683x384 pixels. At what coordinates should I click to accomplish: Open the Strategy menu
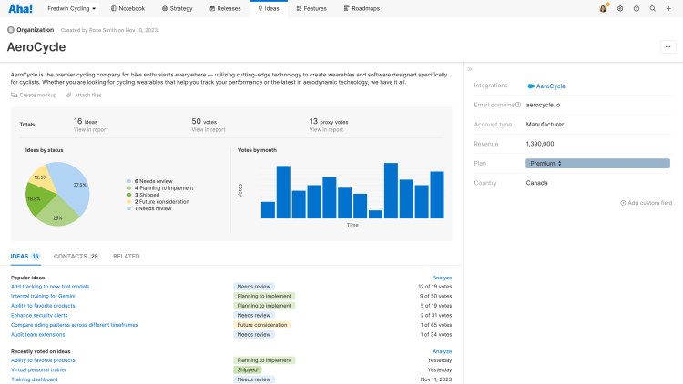(x=177, y=9)
